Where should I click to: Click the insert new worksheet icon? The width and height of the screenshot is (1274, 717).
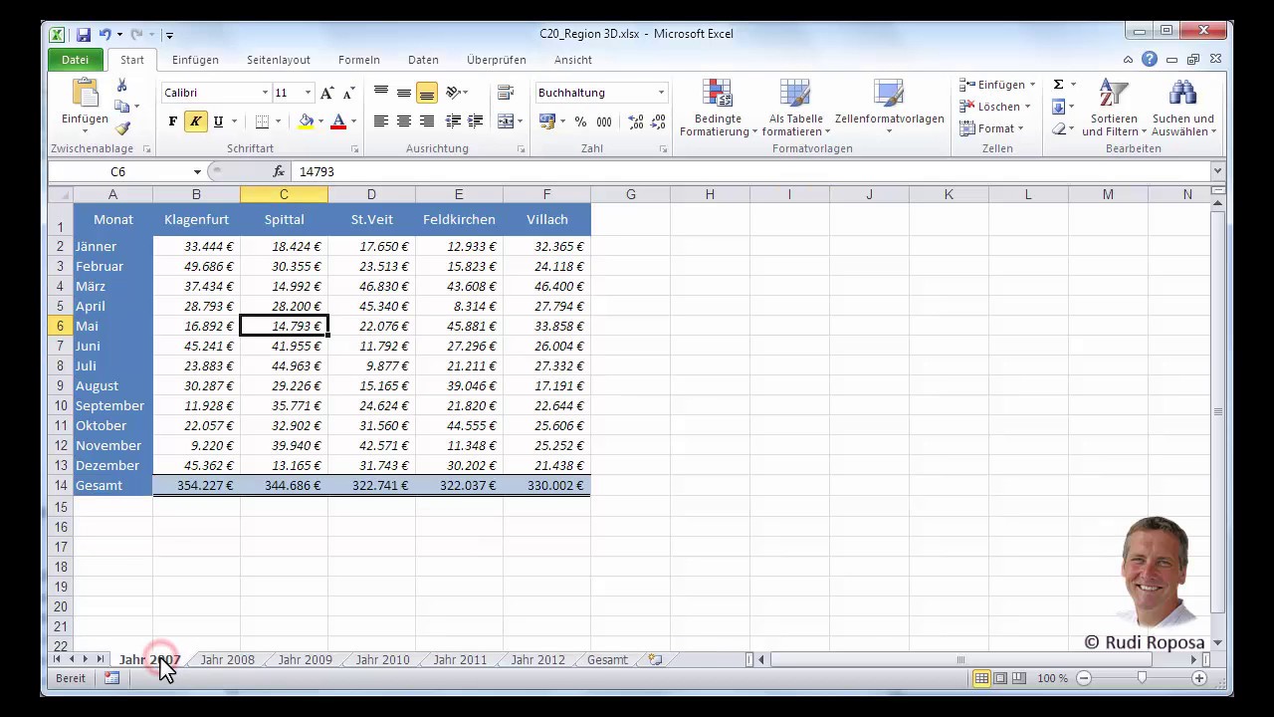tap(655, 660)
